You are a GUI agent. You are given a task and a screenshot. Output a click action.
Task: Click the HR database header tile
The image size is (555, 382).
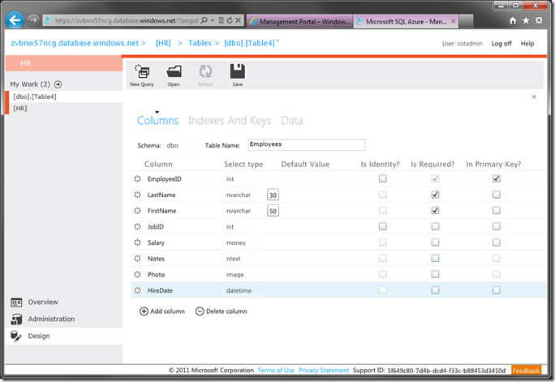click(64, 63)
